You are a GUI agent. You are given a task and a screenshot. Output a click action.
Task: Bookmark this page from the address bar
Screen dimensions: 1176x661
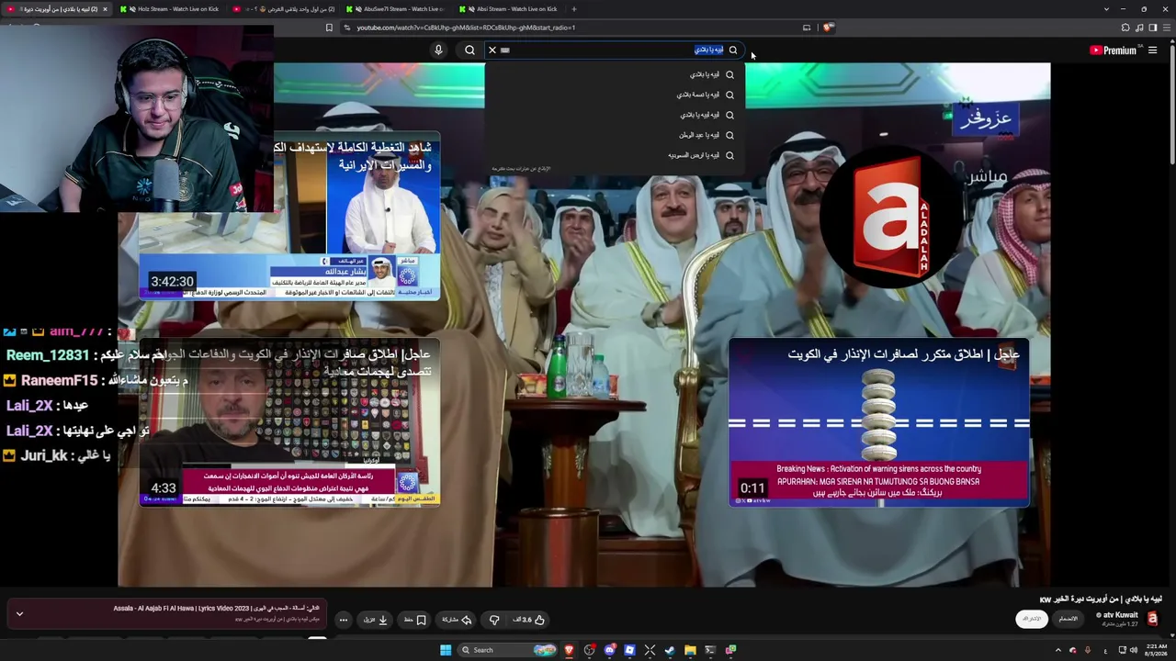click(329, 28)
